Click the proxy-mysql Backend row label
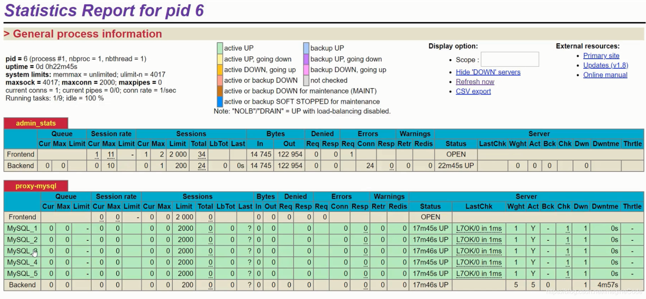 pos(22,285)
